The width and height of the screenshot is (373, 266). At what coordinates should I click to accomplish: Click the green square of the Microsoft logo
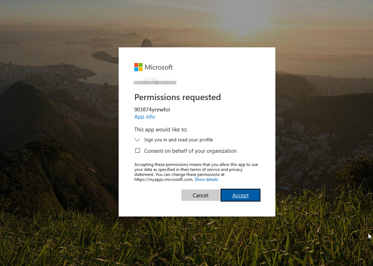[x=141, y=65]
